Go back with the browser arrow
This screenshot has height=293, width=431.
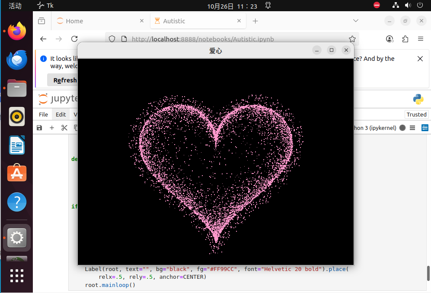coord(43,39)
